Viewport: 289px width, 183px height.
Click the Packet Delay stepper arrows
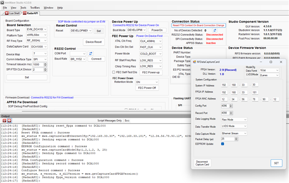236,139
